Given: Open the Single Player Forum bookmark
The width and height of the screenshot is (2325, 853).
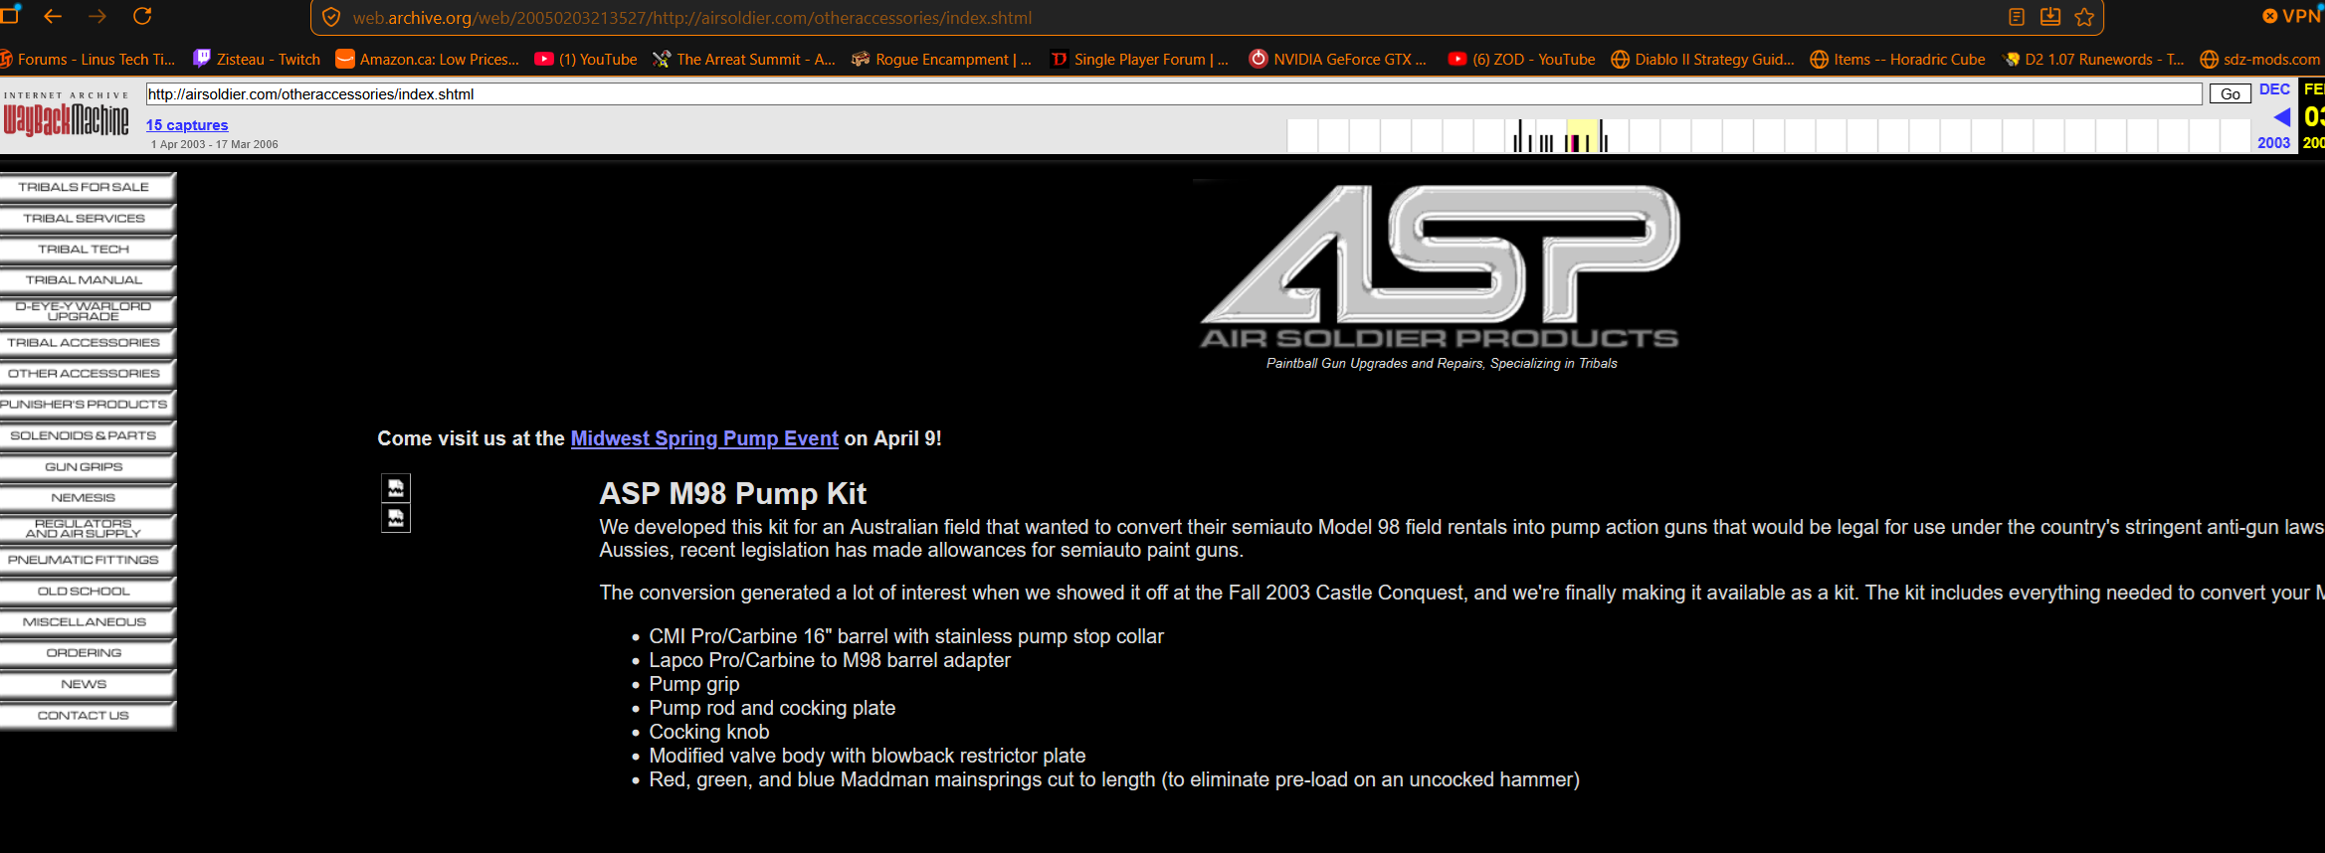Looking at the screenshot, I should (1140, 60).
